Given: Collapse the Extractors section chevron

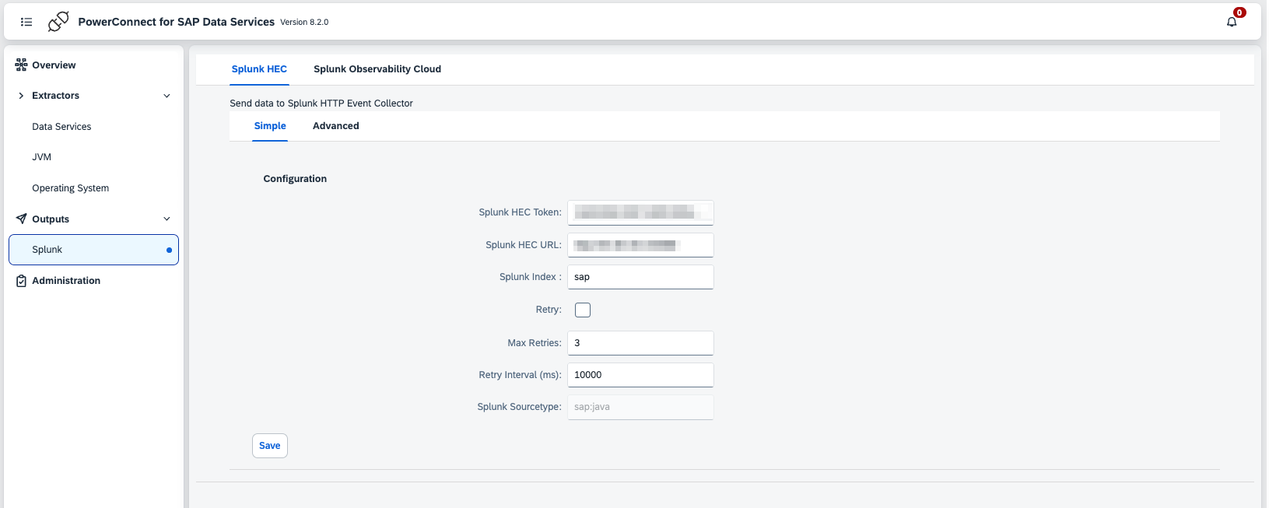Looking at the screenshot, I should coord(167,96).
